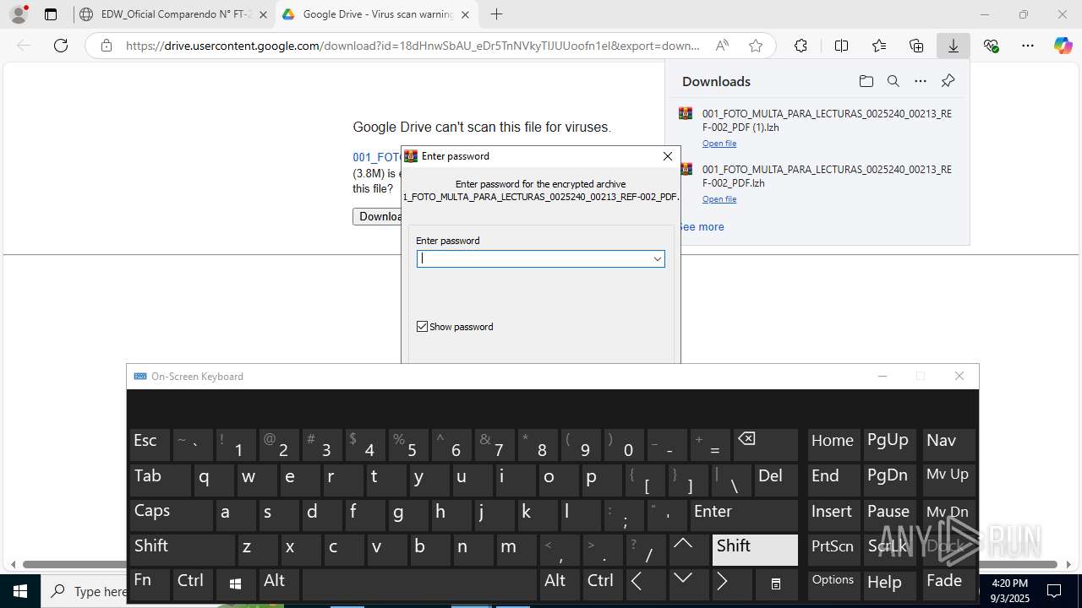
Task: Pin the Downloads panel
Action: (948, 81)
